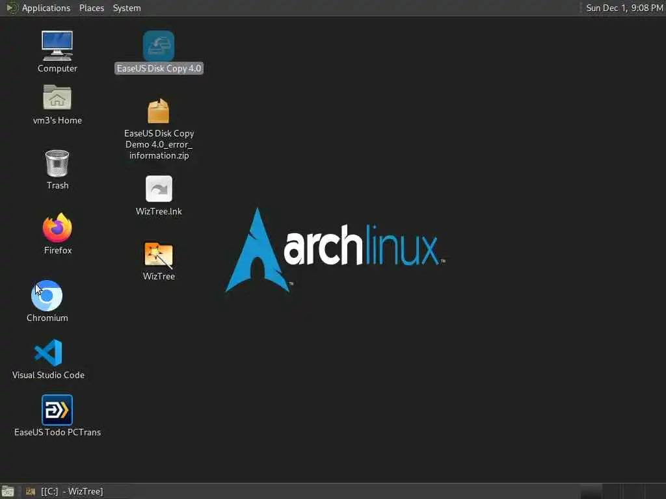Open the Places menu
The image size is (666, 499).
tap(91, 8)
